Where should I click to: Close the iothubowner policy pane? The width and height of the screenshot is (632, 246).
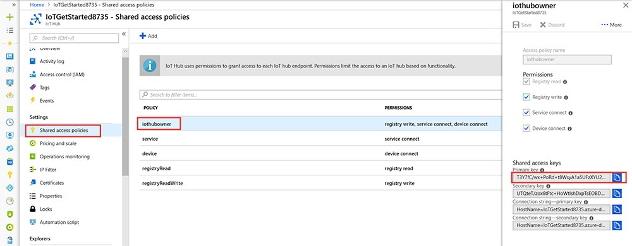(626, 6)
